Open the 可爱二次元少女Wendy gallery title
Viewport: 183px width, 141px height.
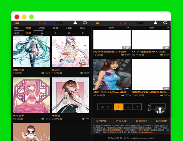[111, 92]
